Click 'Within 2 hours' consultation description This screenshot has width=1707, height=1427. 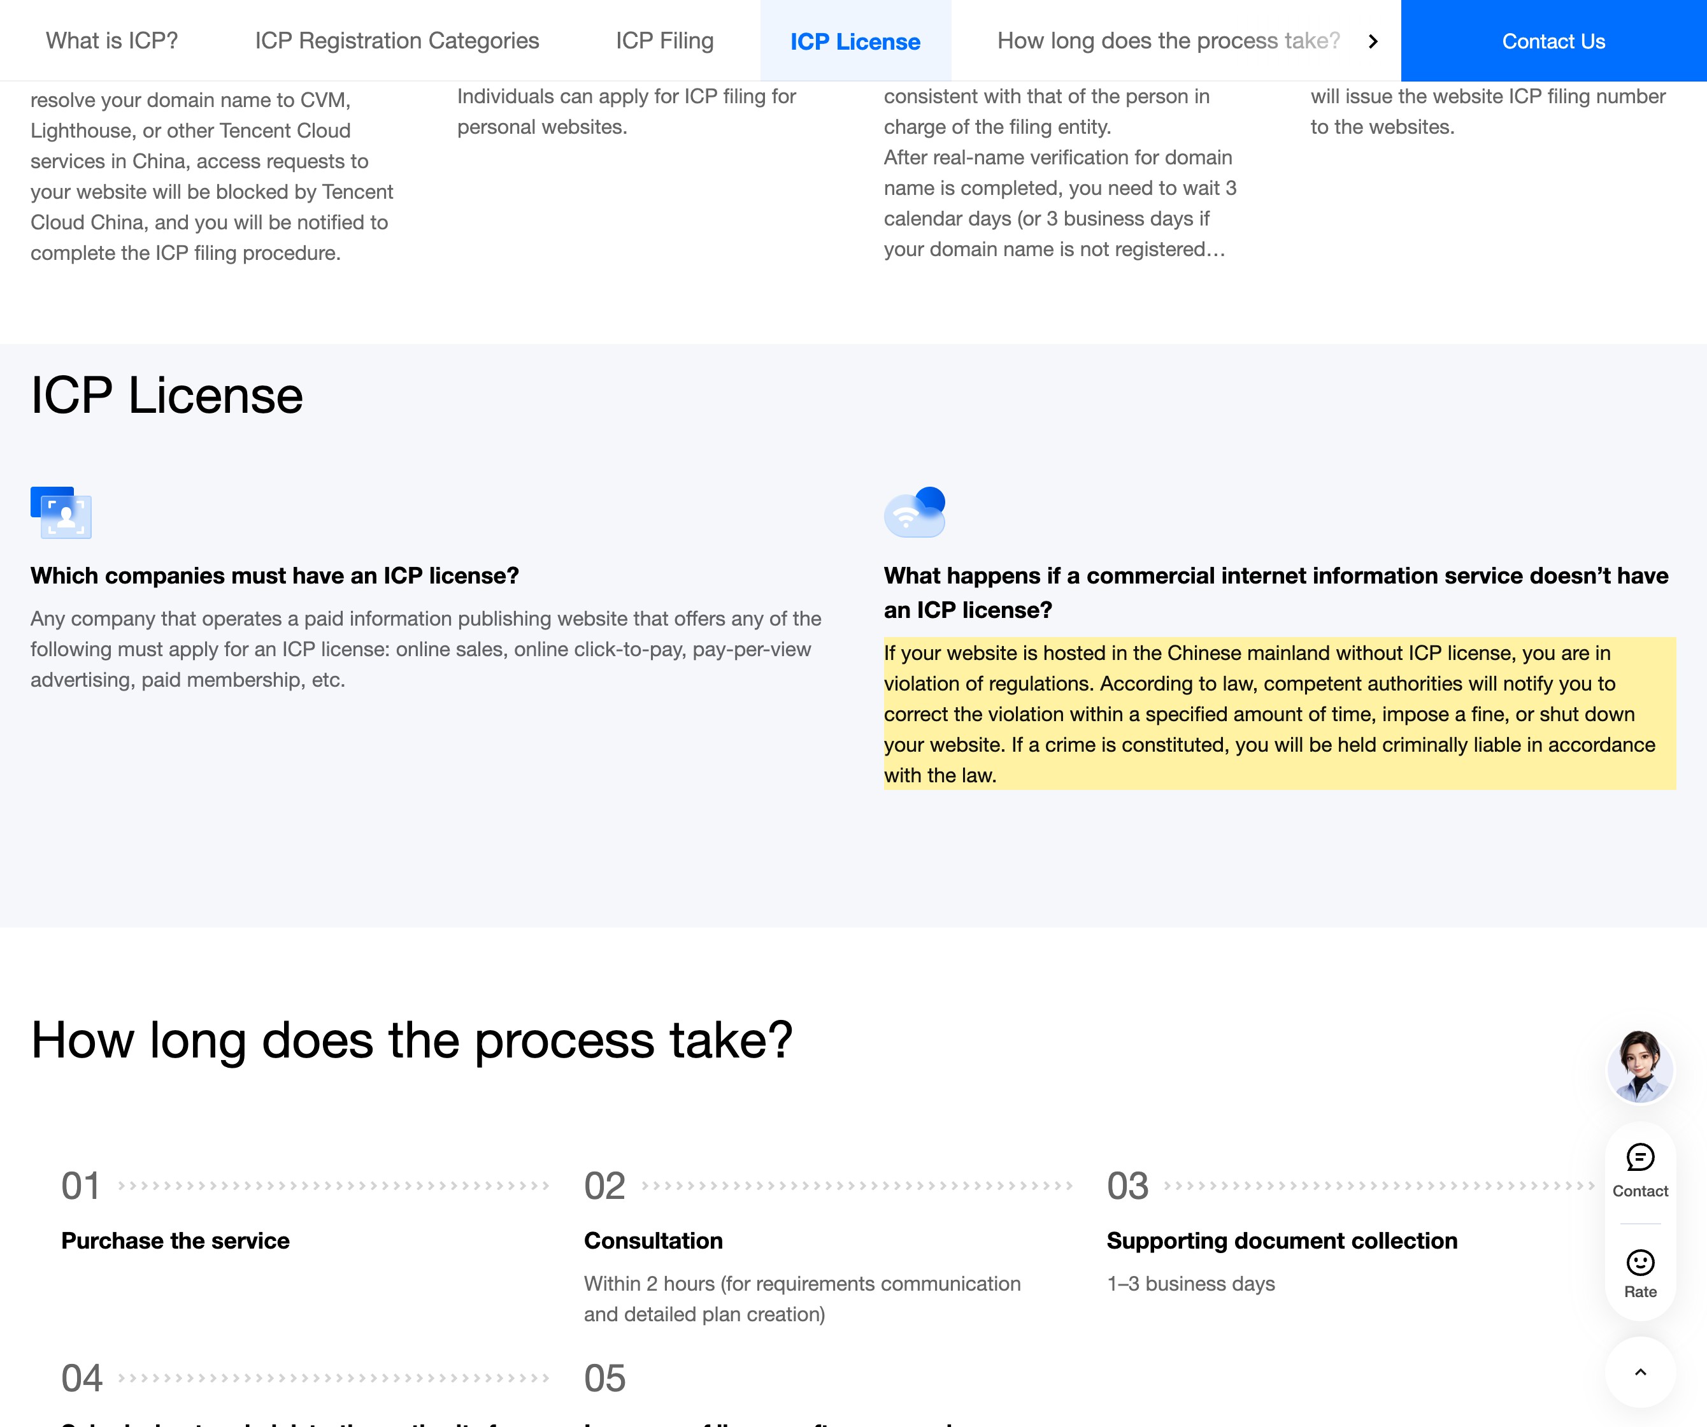[x=803, y=1298]
